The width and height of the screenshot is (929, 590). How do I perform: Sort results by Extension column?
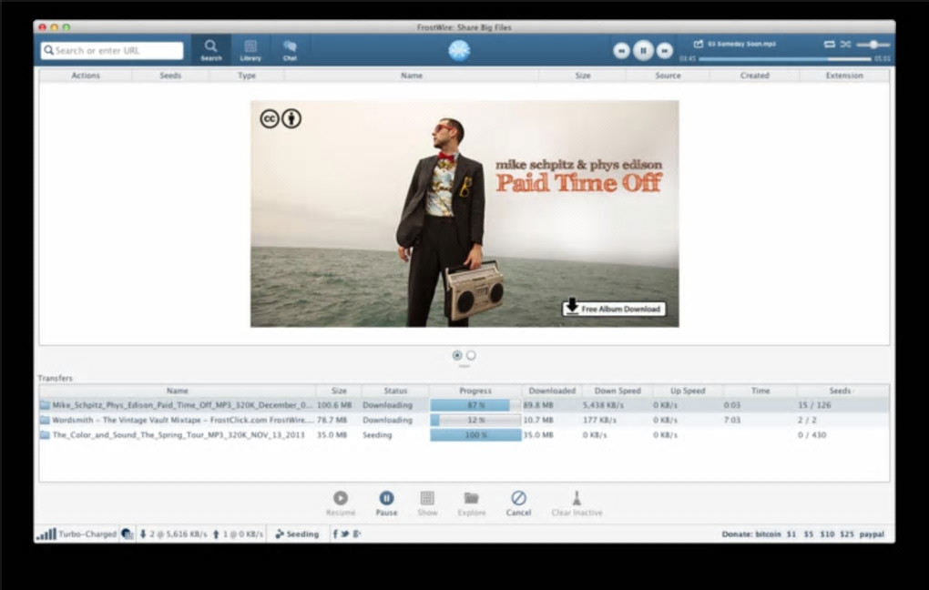click(x=844, y=76)
